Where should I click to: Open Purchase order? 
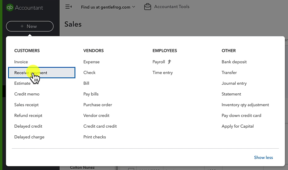click(x=98, y=105)
